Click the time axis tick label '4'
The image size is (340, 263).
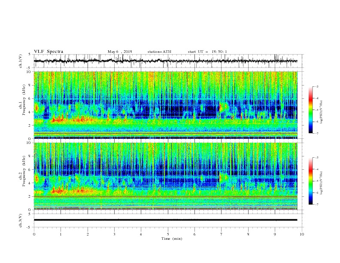click(x=141, y=234)
